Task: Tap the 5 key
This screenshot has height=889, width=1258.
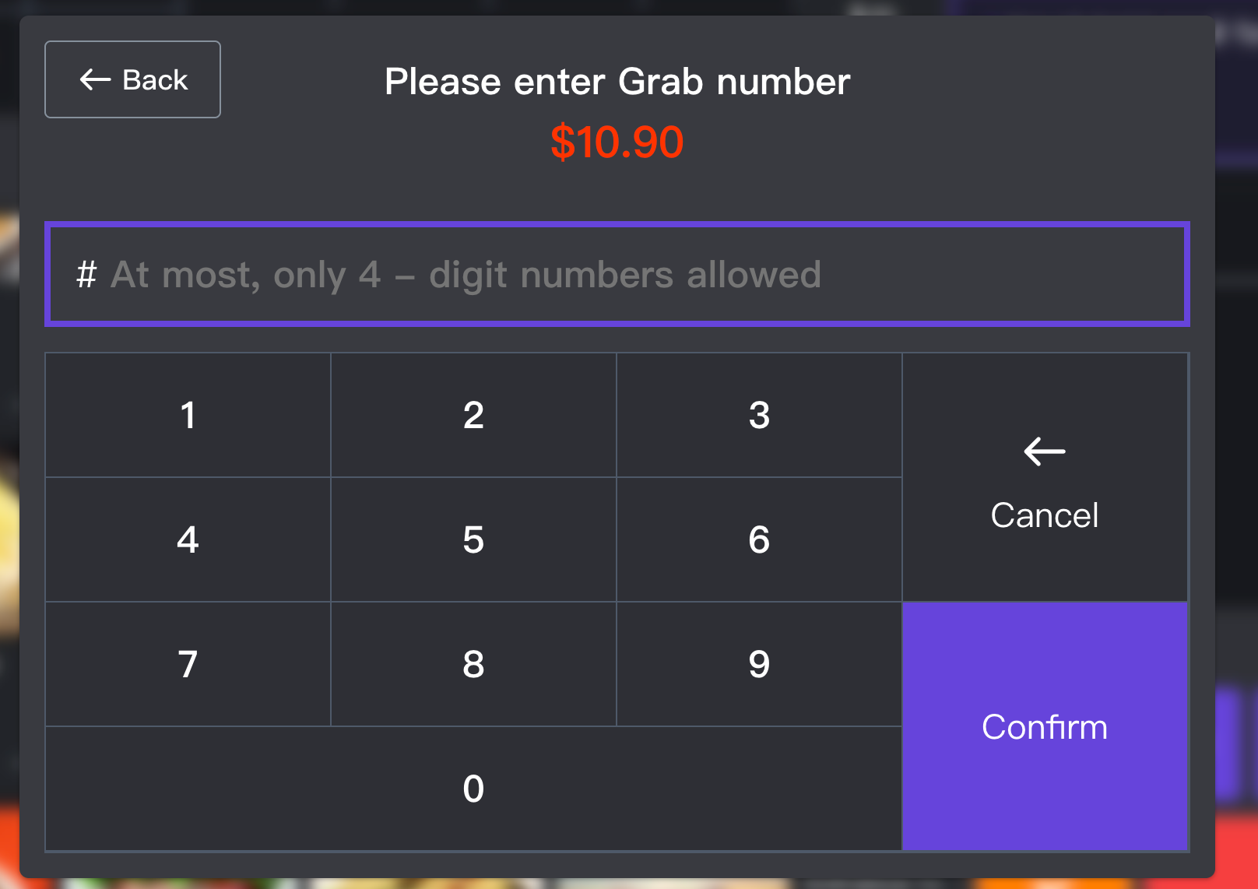Action: [473, 539]
